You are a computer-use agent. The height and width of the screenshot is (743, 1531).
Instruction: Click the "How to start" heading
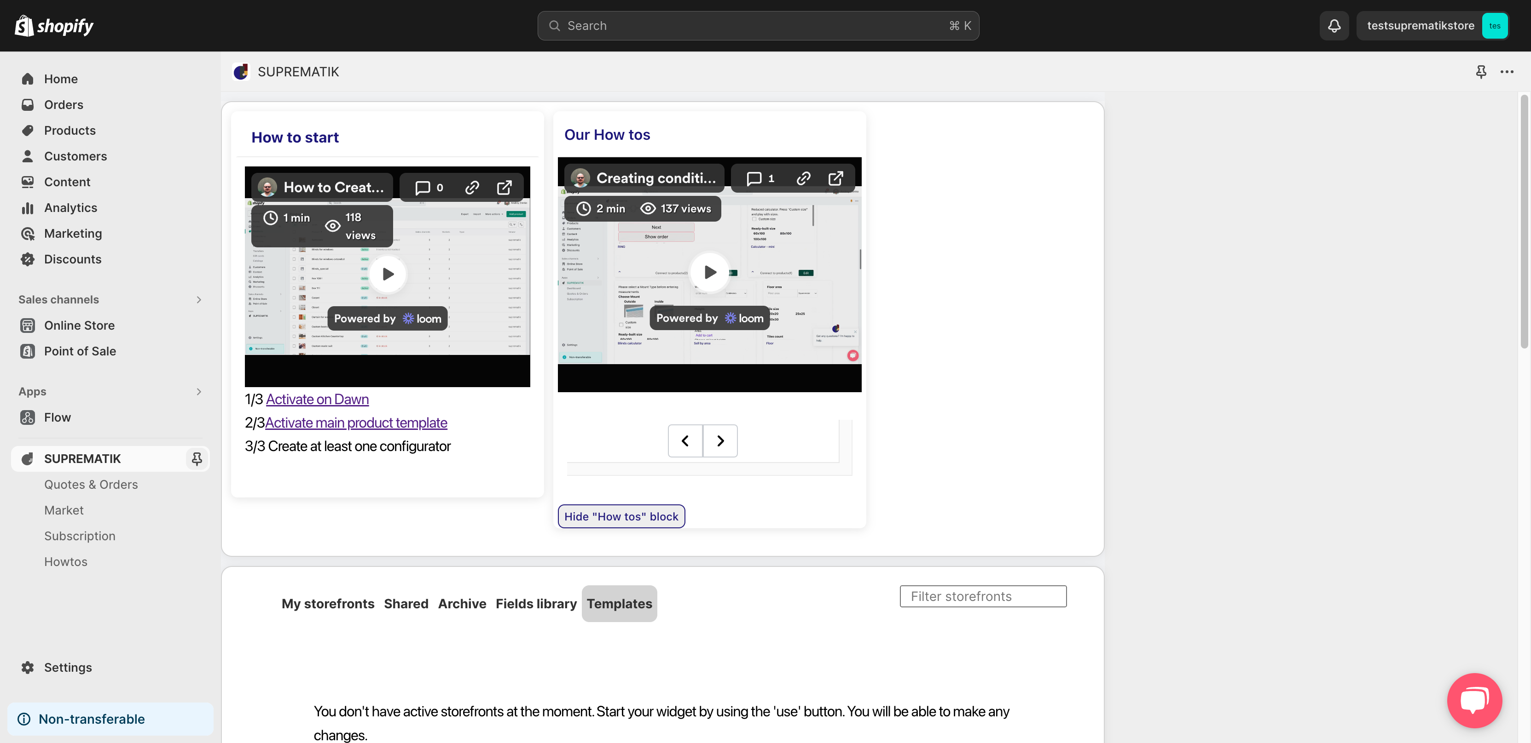pos(295,137)
